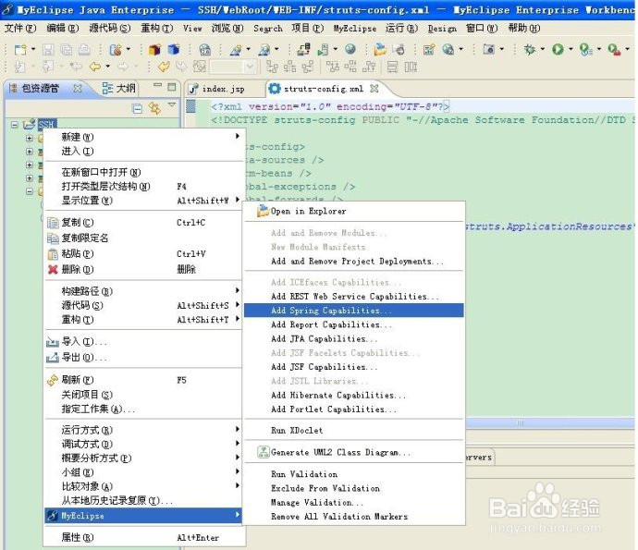The width and height of the screenshot is (638, 550).
Task: Click the Print toolbar icon
Action: tap(84, 50)
